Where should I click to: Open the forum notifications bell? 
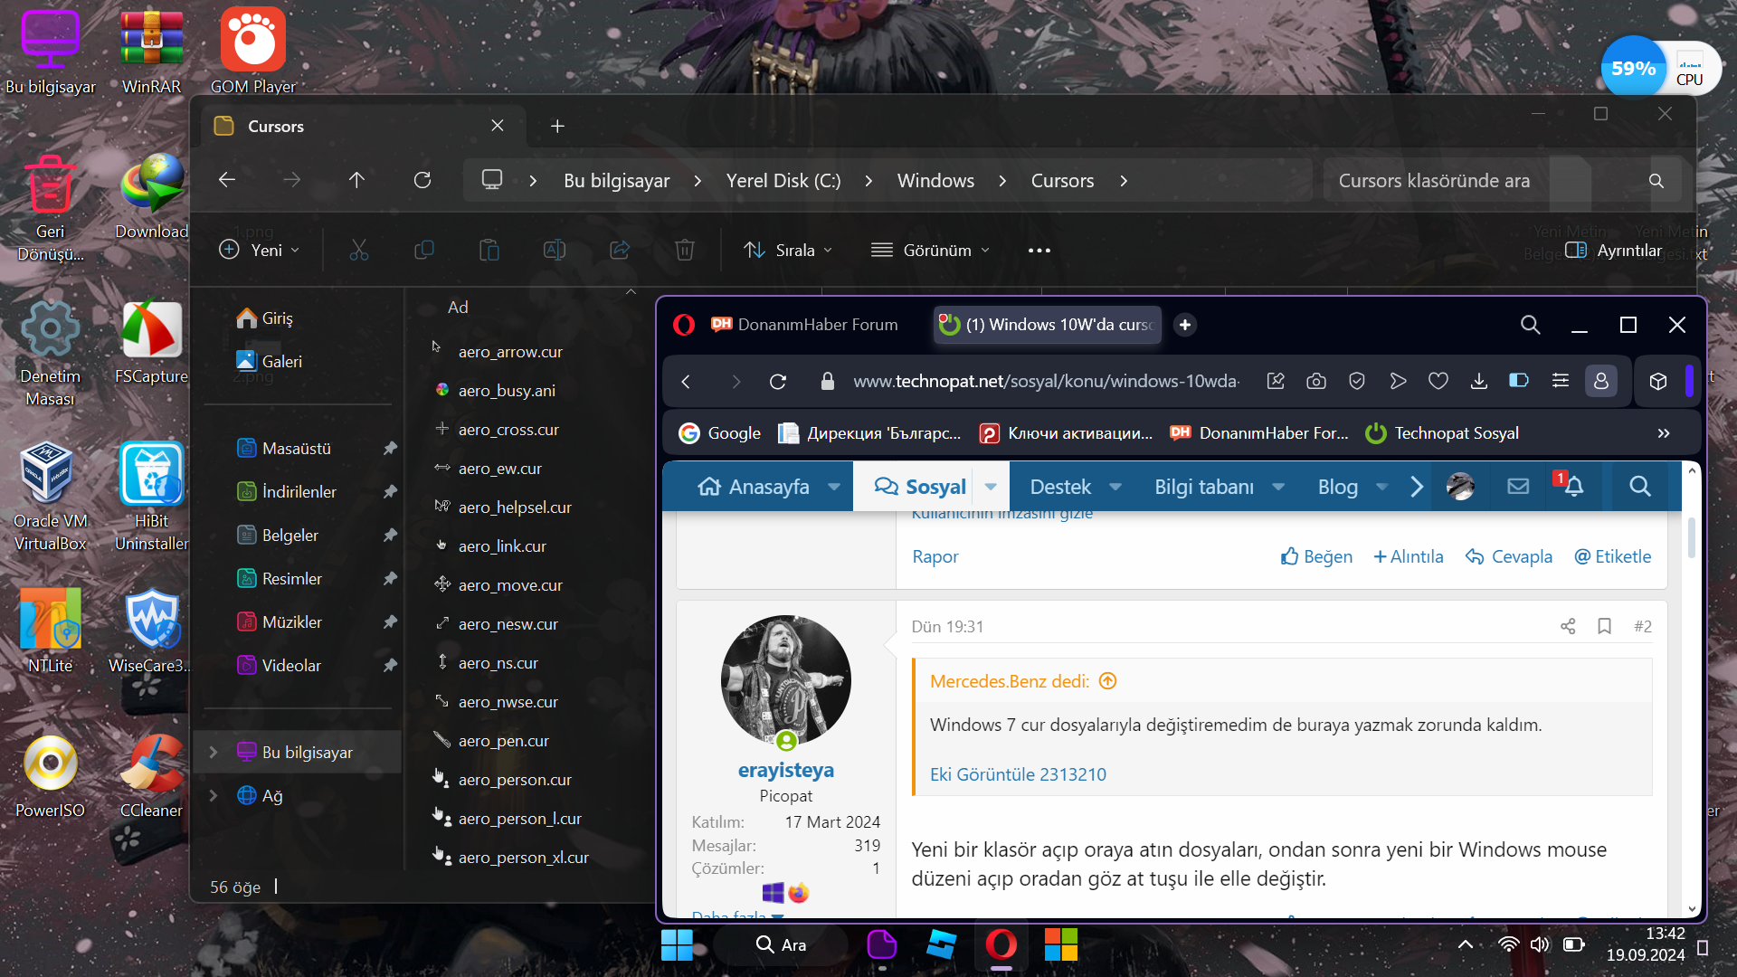pyautogui.click(x=1573, y=487)
